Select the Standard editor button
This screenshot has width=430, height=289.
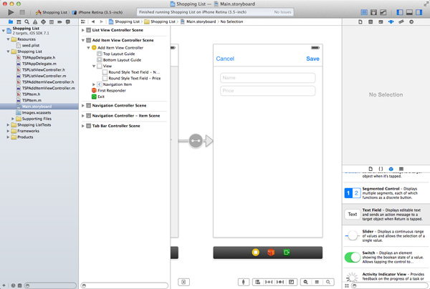point(364,12)
